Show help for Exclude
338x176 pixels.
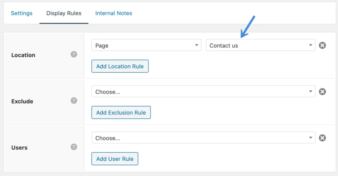pyautogui.click(x=74, y=101)
